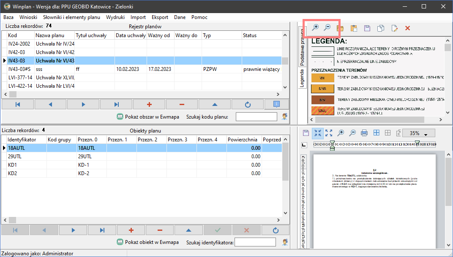
Task: Toggle the blue multi-page grid view
Action: (376, 133)
